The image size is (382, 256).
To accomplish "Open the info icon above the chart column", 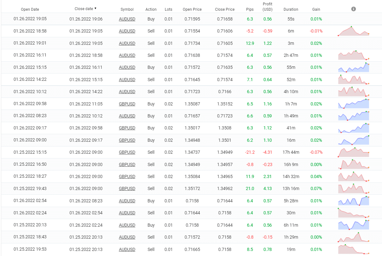I will click(353, 9).
